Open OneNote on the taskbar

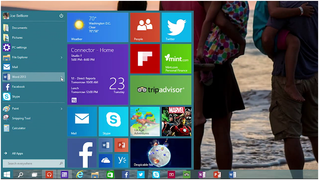coord(202,174)
